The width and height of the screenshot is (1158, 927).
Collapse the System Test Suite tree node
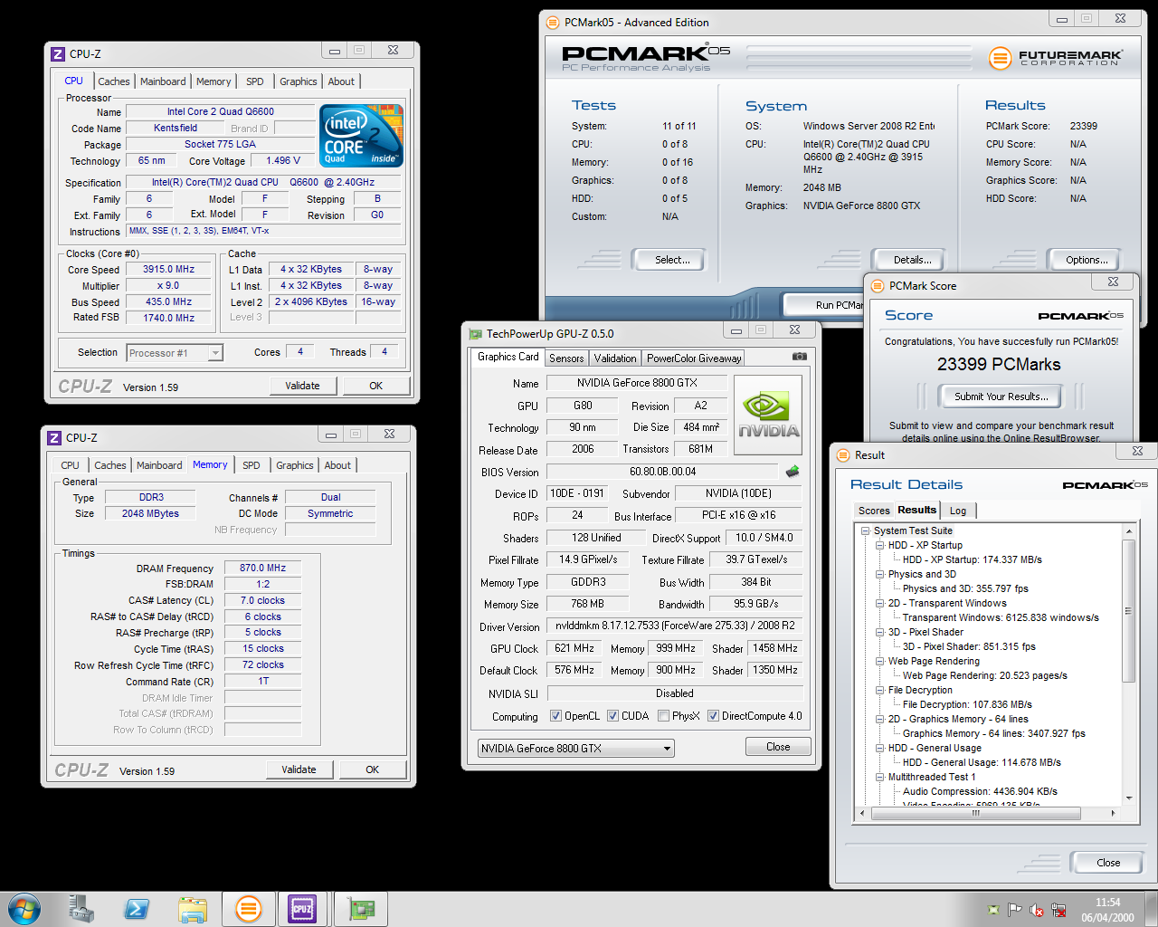pos(866,531)
